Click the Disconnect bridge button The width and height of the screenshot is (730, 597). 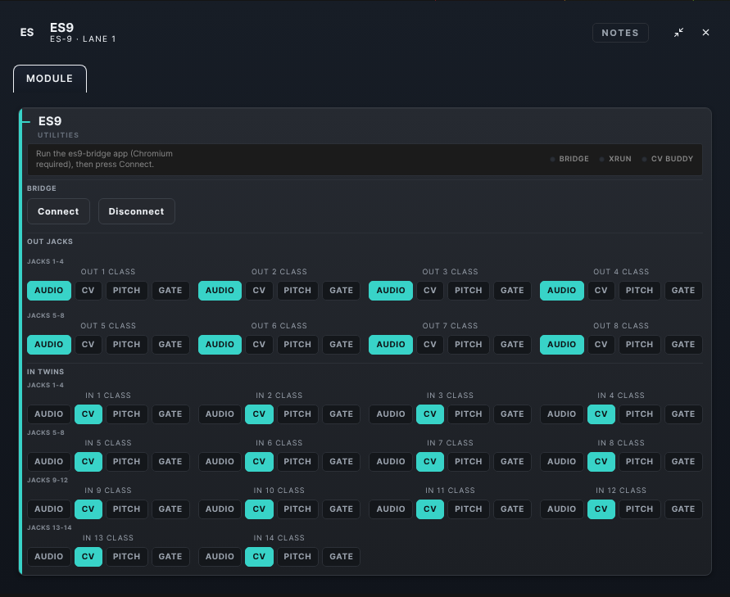[x=136, y=211]
